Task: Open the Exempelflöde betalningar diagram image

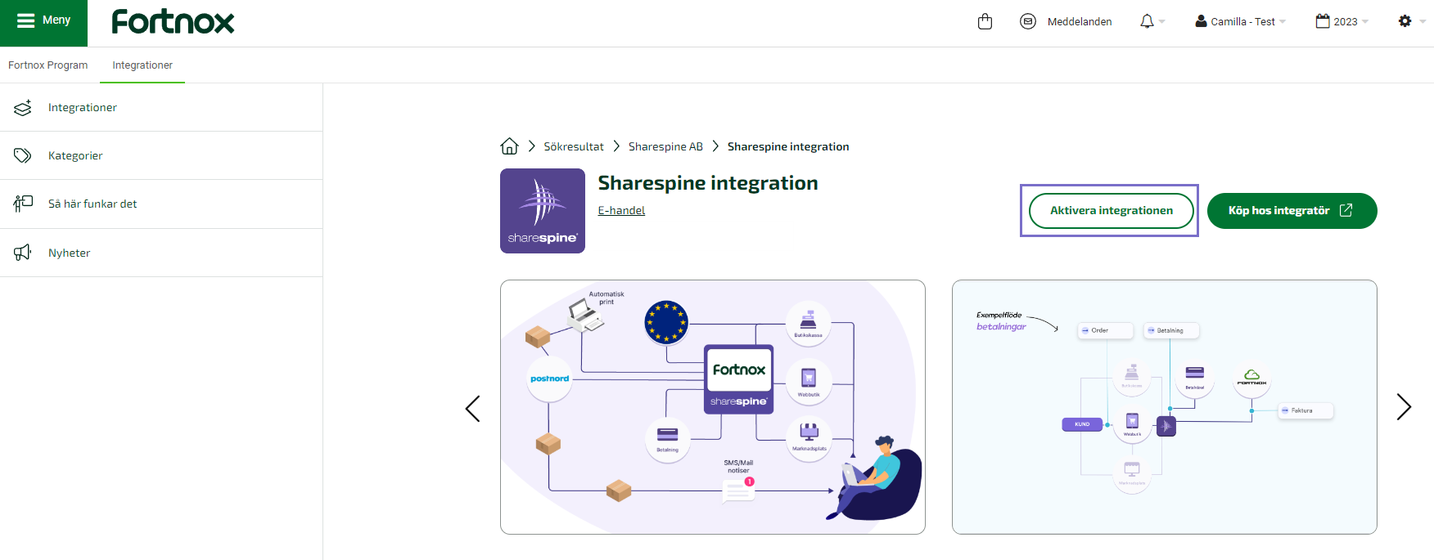Action: coord(1165,407)
